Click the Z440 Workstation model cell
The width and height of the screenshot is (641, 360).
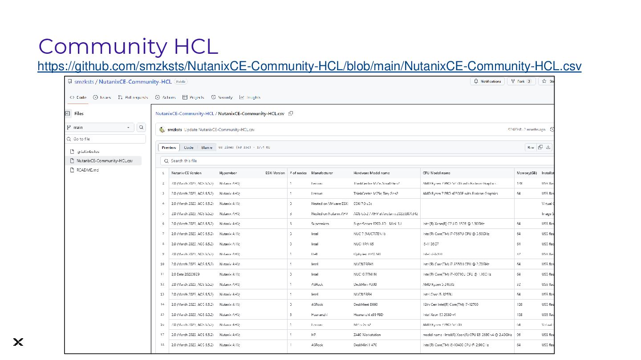tap(367, 335)
